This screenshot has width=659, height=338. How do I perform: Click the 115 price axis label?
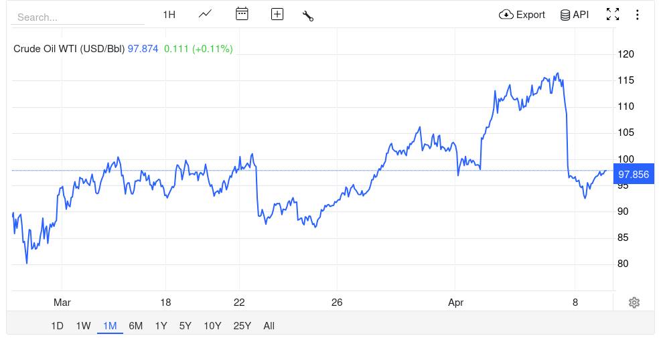[x=626, y=80]
